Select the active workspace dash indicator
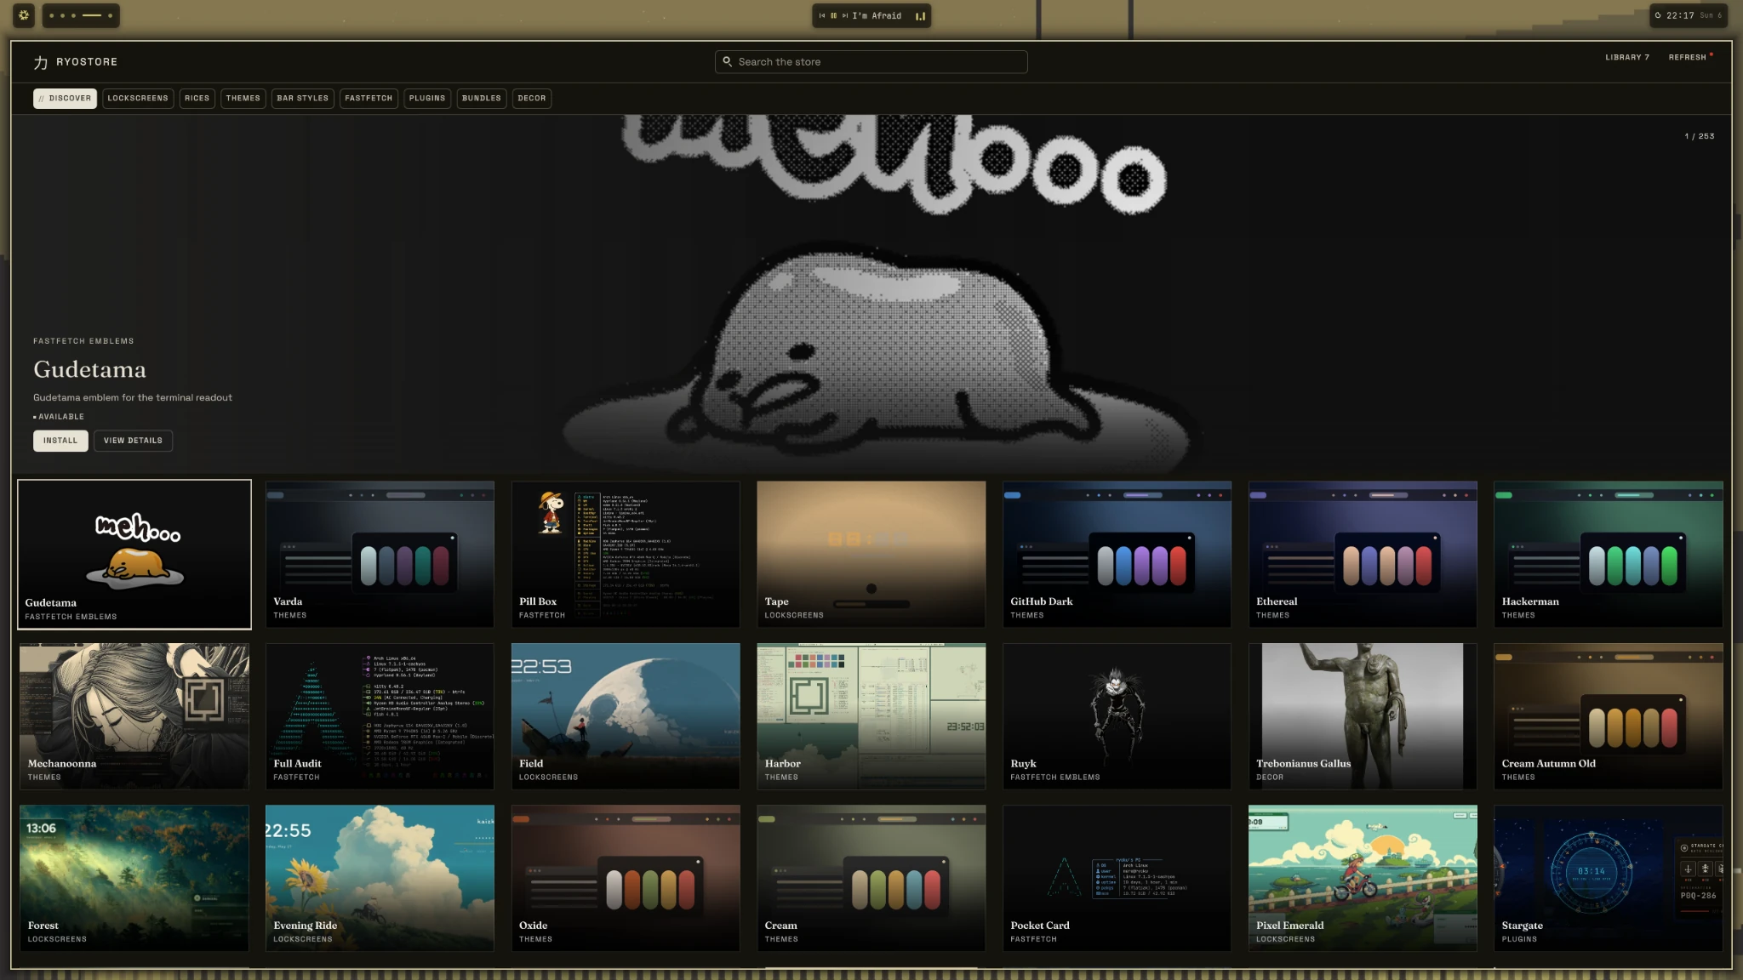1743x980 pixels. click(x=92, y=15)
